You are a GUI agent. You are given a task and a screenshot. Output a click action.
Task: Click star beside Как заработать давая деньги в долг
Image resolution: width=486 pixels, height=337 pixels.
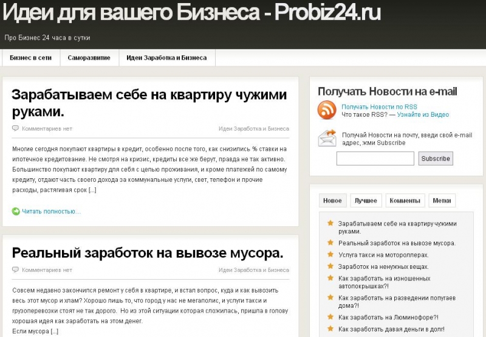coord(330,328)
